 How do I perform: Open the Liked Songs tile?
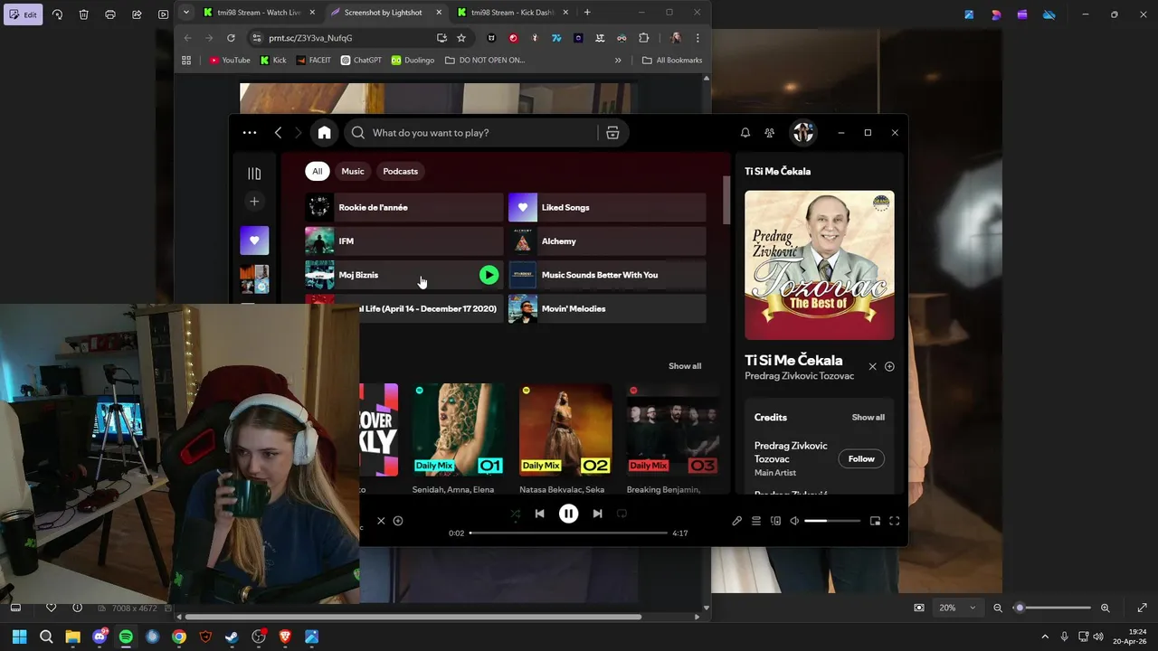[607, 207]
